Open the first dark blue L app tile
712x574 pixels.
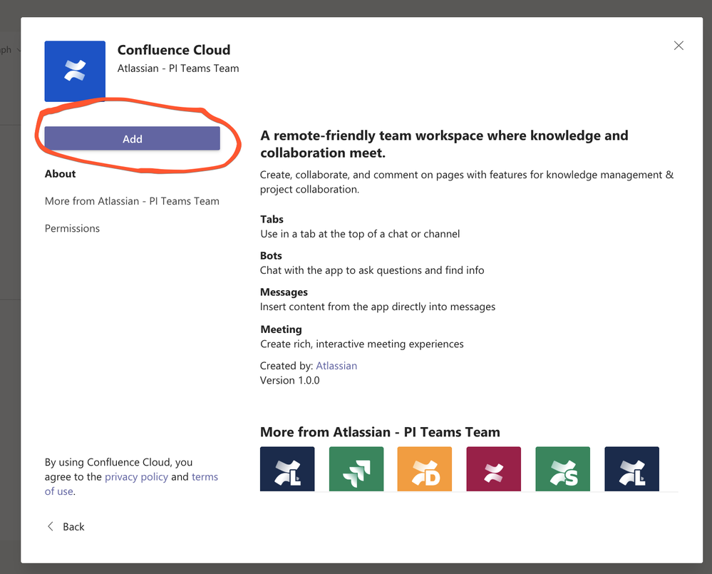click(x=287, y=468)
